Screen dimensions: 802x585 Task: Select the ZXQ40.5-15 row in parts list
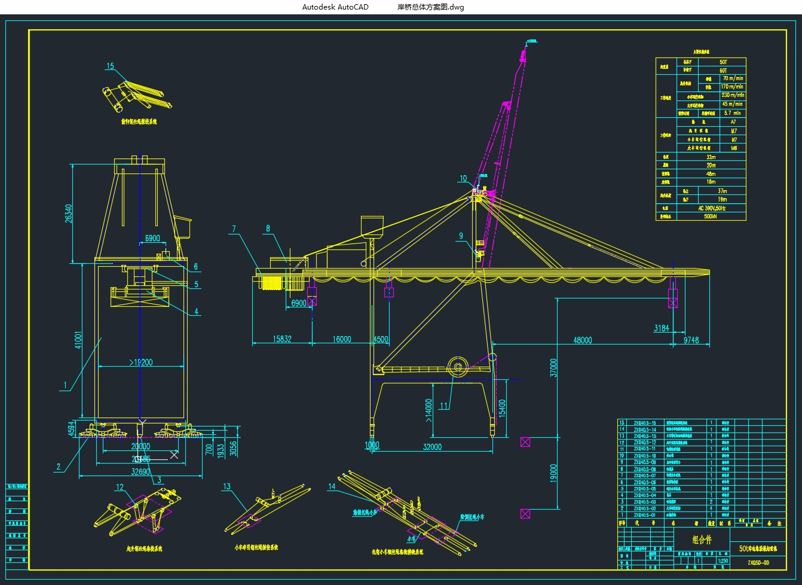click(644, 423)
